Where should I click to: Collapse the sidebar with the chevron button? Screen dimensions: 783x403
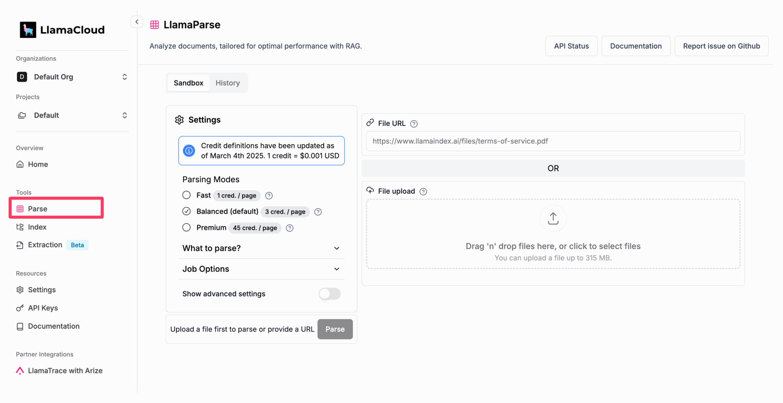tap(137, 22)
